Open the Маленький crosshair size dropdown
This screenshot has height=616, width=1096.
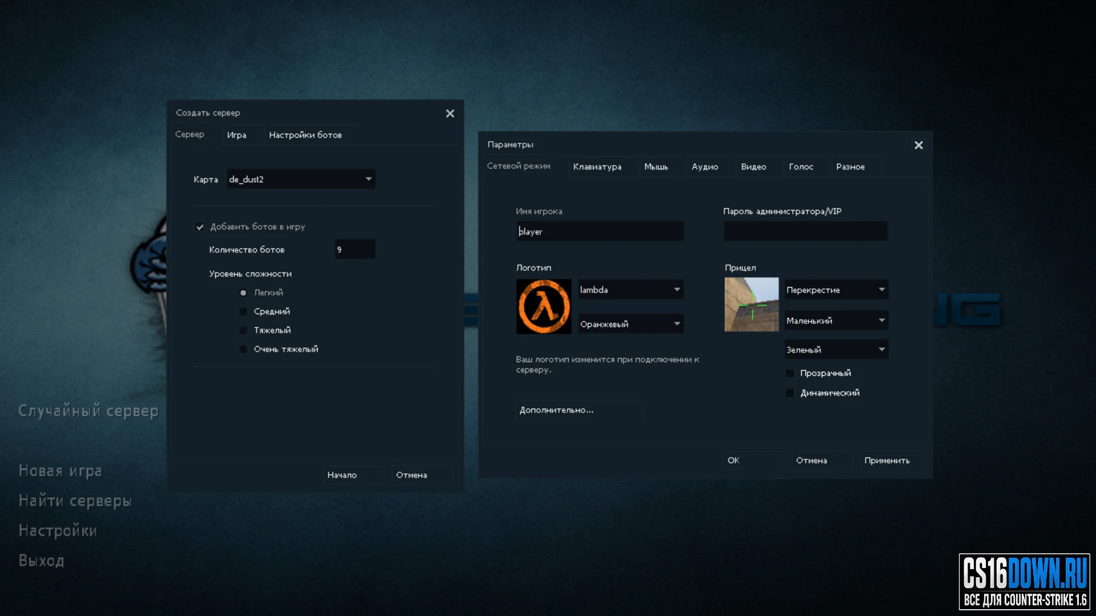836,321
